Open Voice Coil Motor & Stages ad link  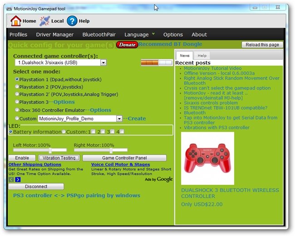tap(121, 164)
